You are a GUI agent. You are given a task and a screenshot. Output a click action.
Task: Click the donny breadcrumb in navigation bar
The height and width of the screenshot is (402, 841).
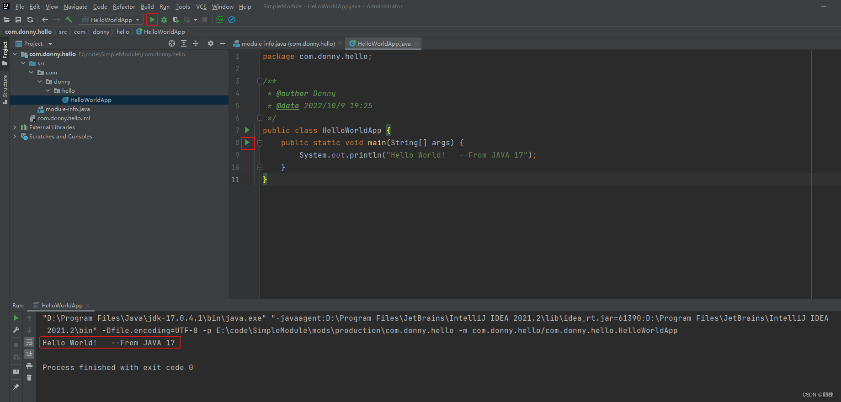(x=101, y=32)
